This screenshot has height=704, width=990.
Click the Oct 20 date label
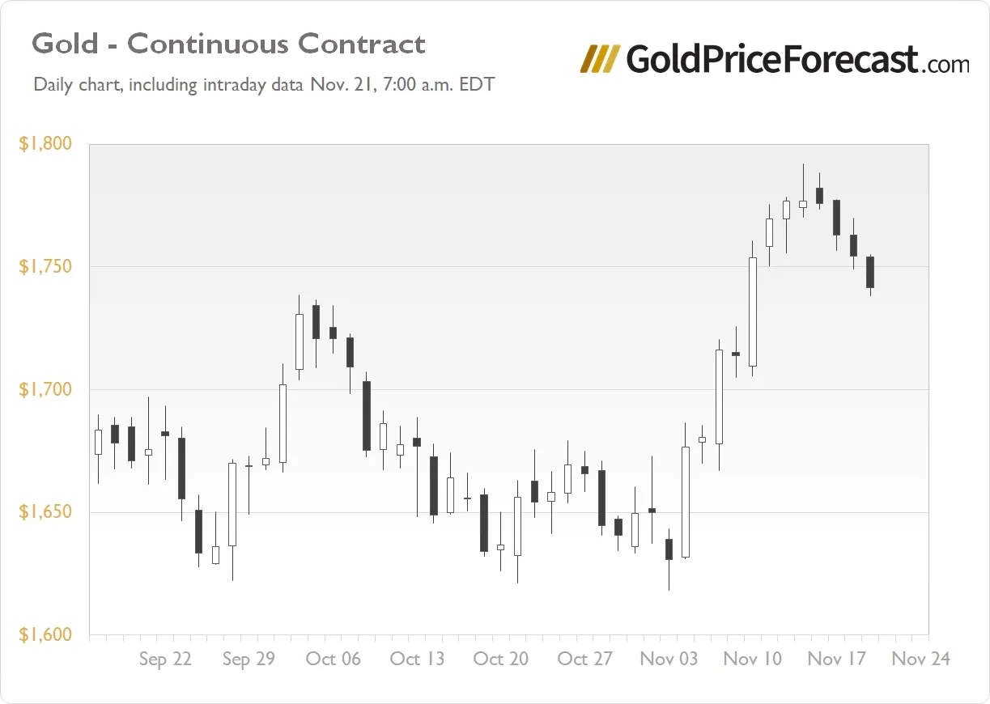coord(501,659)
